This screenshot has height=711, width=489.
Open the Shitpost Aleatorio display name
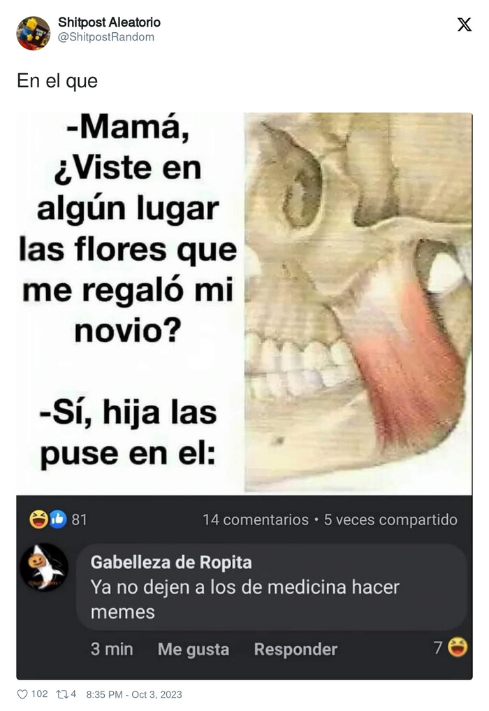tap(109, 22)
